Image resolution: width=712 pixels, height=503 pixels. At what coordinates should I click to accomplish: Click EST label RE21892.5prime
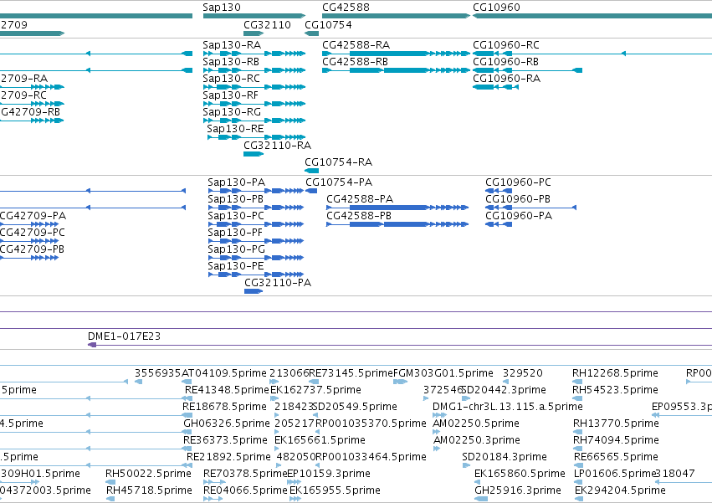click(x=228, y=457)
